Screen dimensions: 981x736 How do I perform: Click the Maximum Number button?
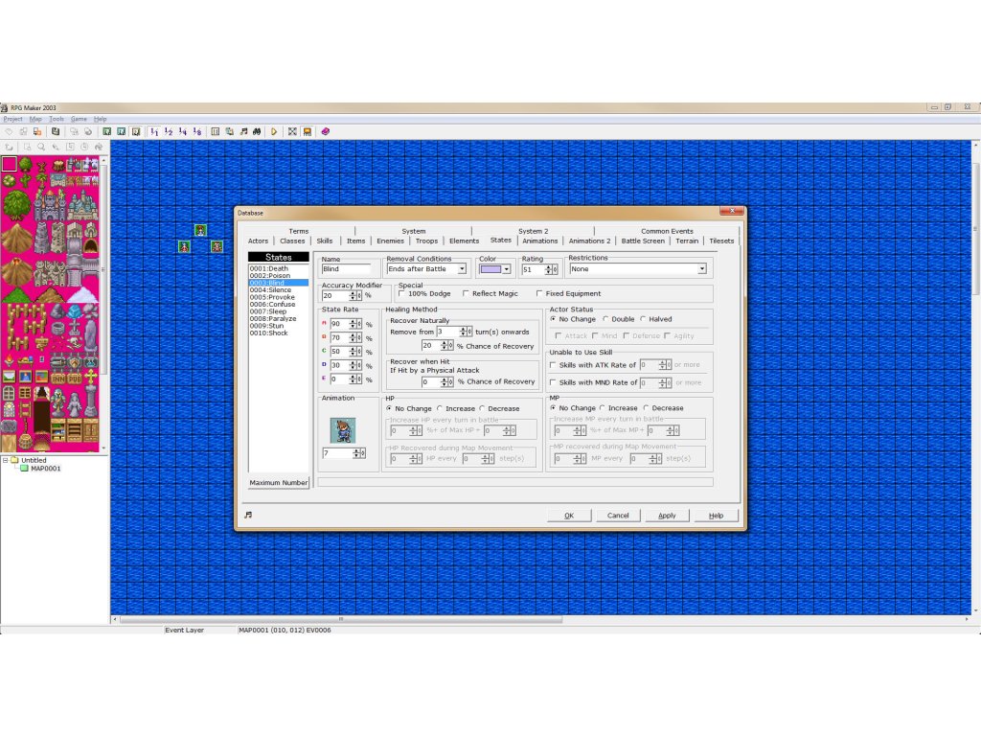(x=278, y=483)
